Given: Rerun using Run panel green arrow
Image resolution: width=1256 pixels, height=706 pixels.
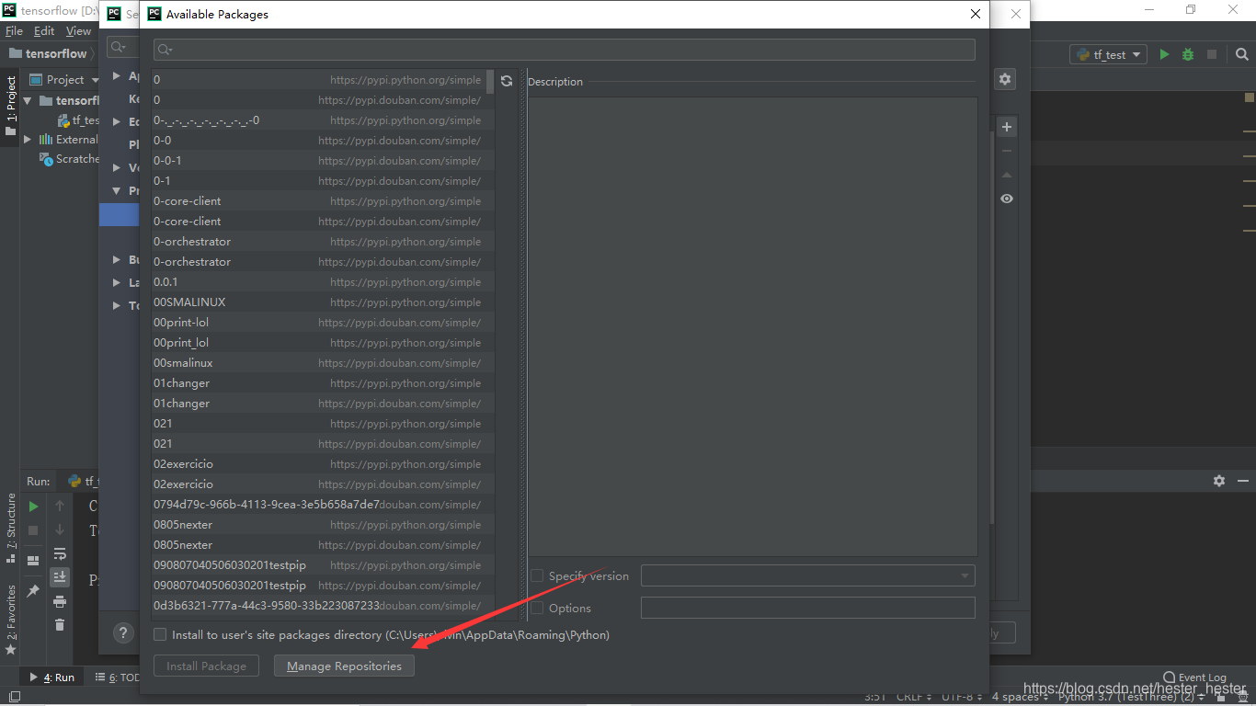Looking at the screenshot, I should coord(33,506).
